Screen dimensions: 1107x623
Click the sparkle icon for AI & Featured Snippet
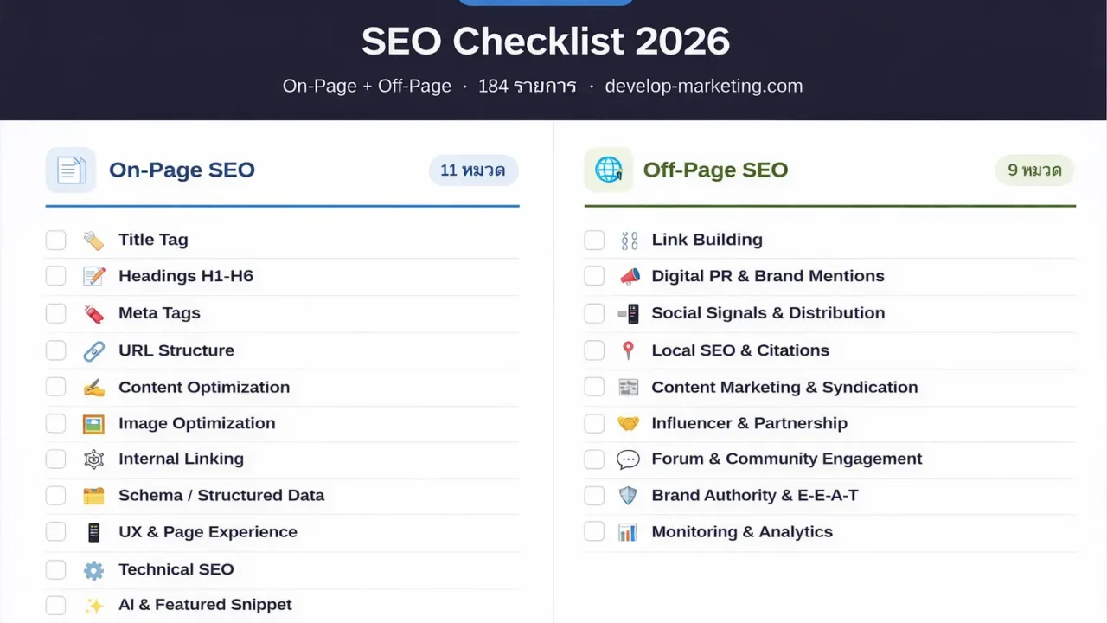pos(93,605)
